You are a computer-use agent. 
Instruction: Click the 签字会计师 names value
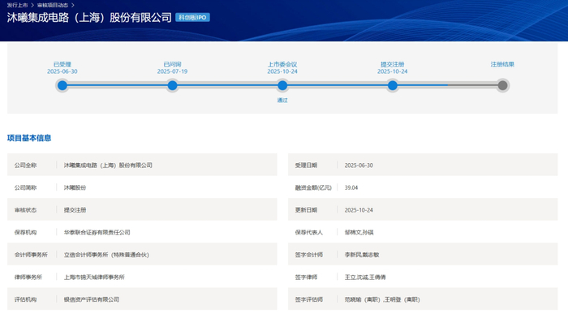[x=362, y=255]
